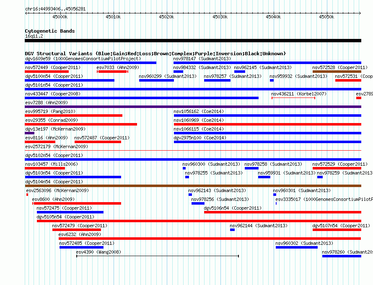Click nsv572487 (Cooper2011) label
The height and width of the screenshot is (285, 373).
point(102,138)
